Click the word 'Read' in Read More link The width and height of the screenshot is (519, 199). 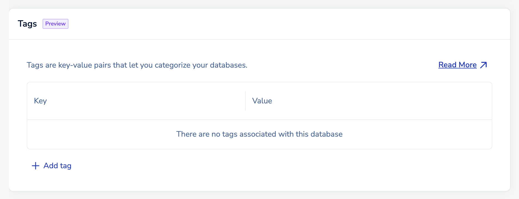coord(447,65)
